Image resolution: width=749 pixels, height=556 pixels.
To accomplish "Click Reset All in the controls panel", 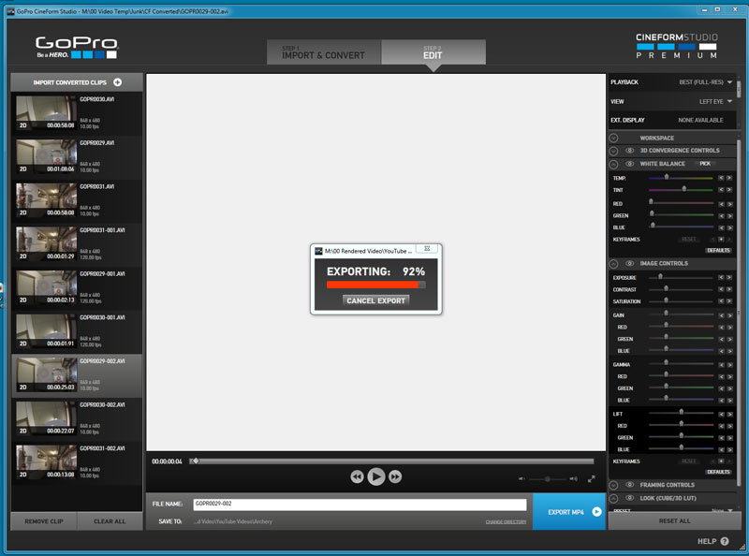I will tap(674, 520).
